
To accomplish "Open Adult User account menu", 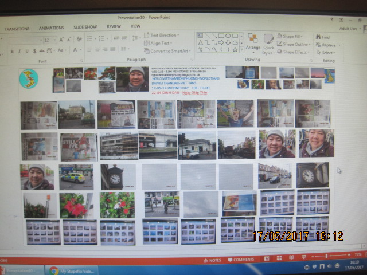I will (350, 29).
